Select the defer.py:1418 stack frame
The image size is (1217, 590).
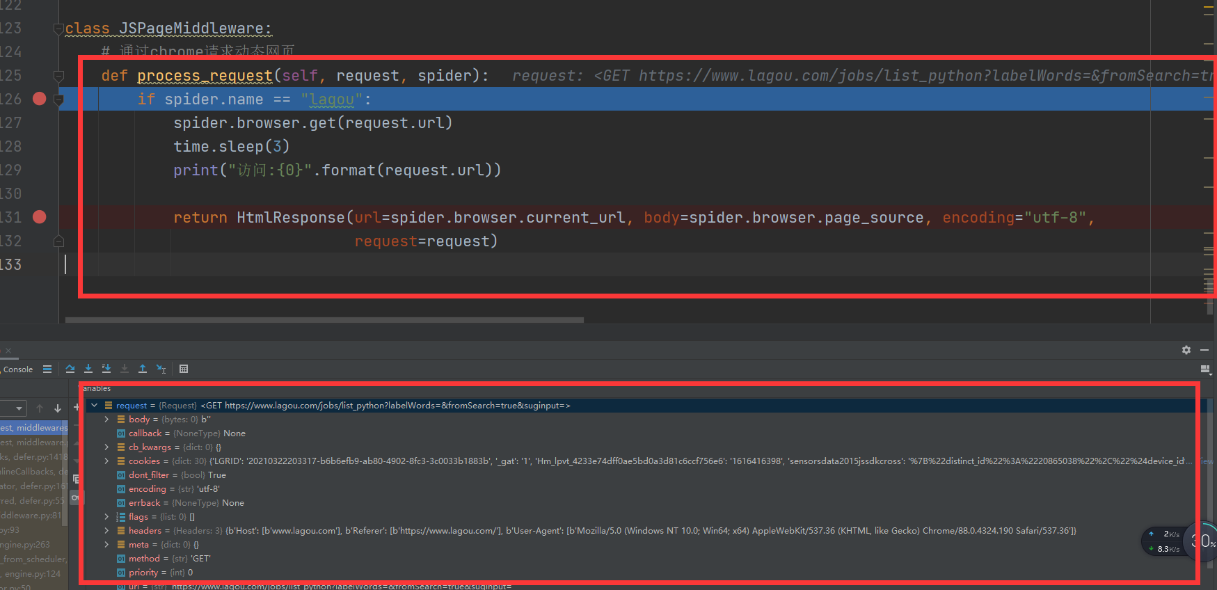34,456
